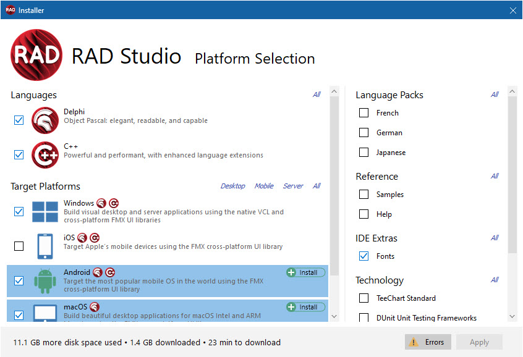Check the German language pack
This screenshot has width=523, height=357.
pos(364,133)
